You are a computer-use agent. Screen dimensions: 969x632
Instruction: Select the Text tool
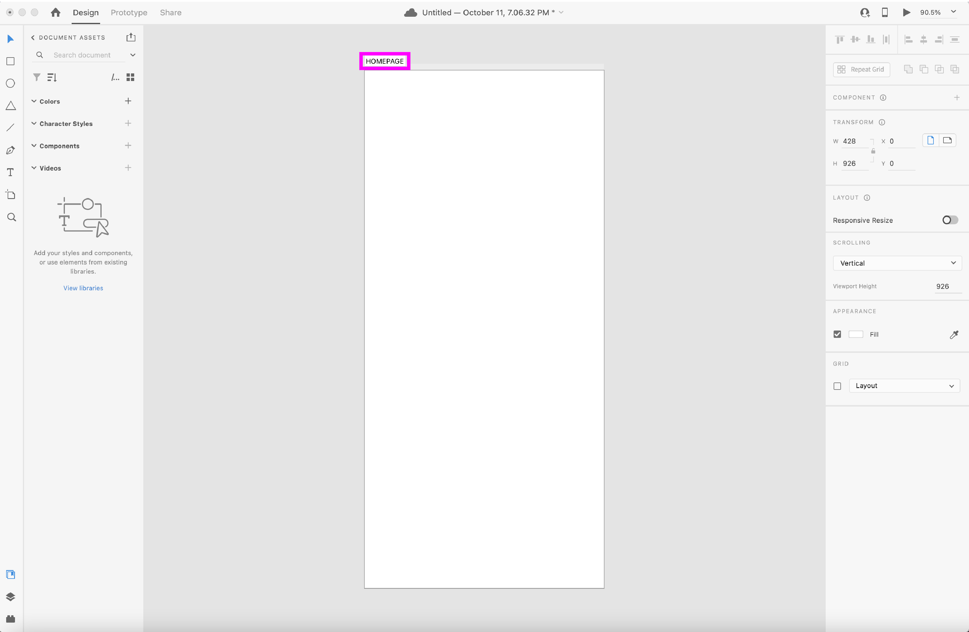coord(11,172)
